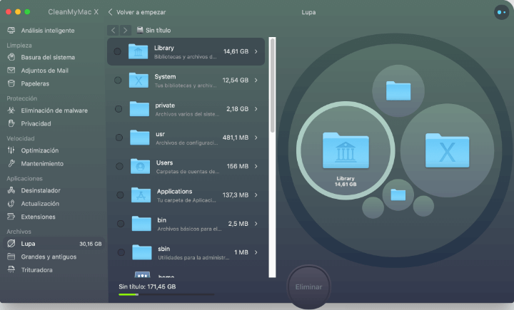Expand private folder chevron

256,109
